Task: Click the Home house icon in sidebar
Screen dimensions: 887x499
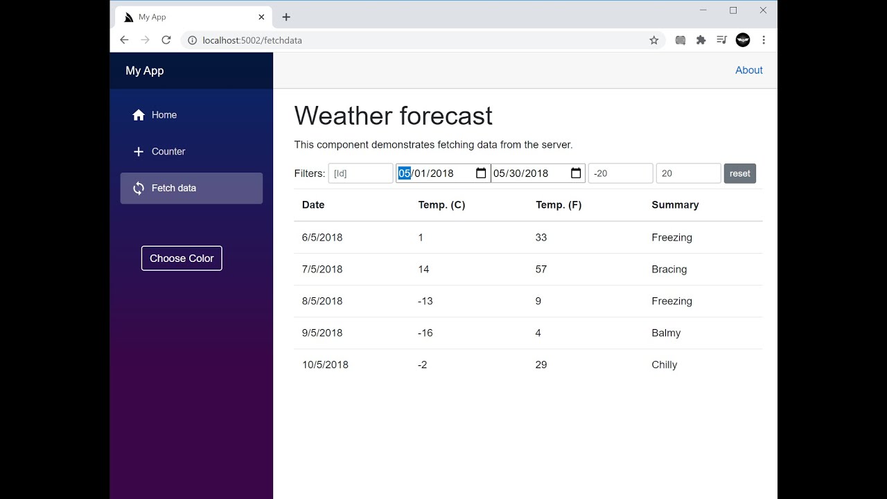Action: (x=139, y=115)
